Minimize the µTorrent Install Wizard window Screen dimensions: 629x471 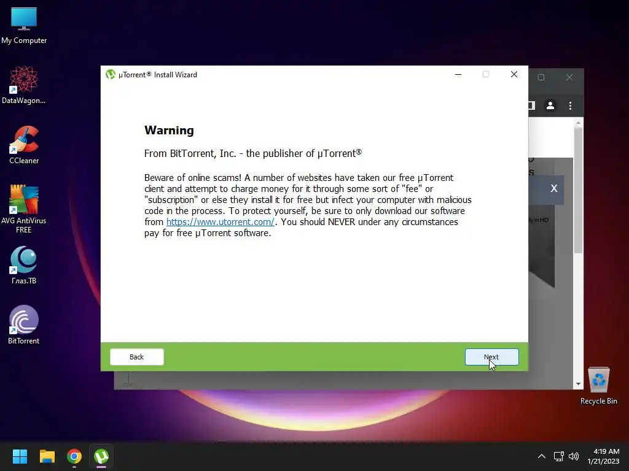pyautogui.click(x=458, y=74)
